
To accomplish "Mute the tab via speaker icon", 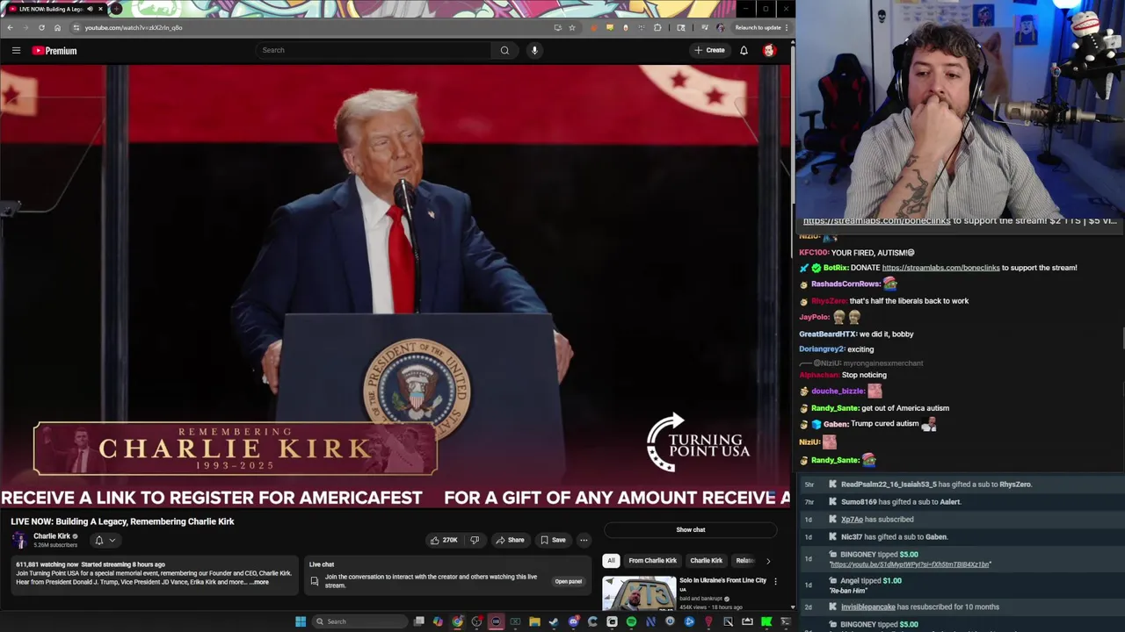I will pyautogui.click(x=90, y=9).
